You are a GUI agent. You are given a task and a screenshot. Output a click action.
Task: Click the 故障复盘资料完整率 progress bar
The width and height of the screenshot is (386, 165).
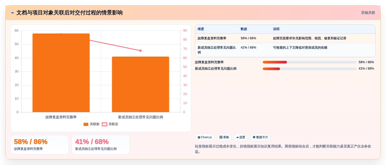click(x=309, y=62)
